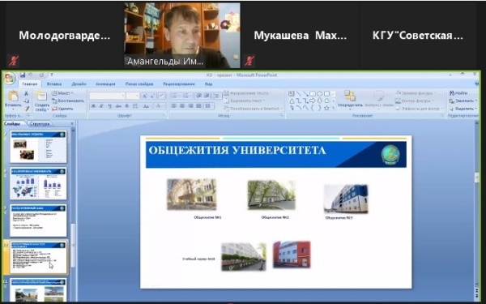Viewport: 486px width, 304px height.
Task: Copy selection using the copy icon
Action: tap(27, 101)
